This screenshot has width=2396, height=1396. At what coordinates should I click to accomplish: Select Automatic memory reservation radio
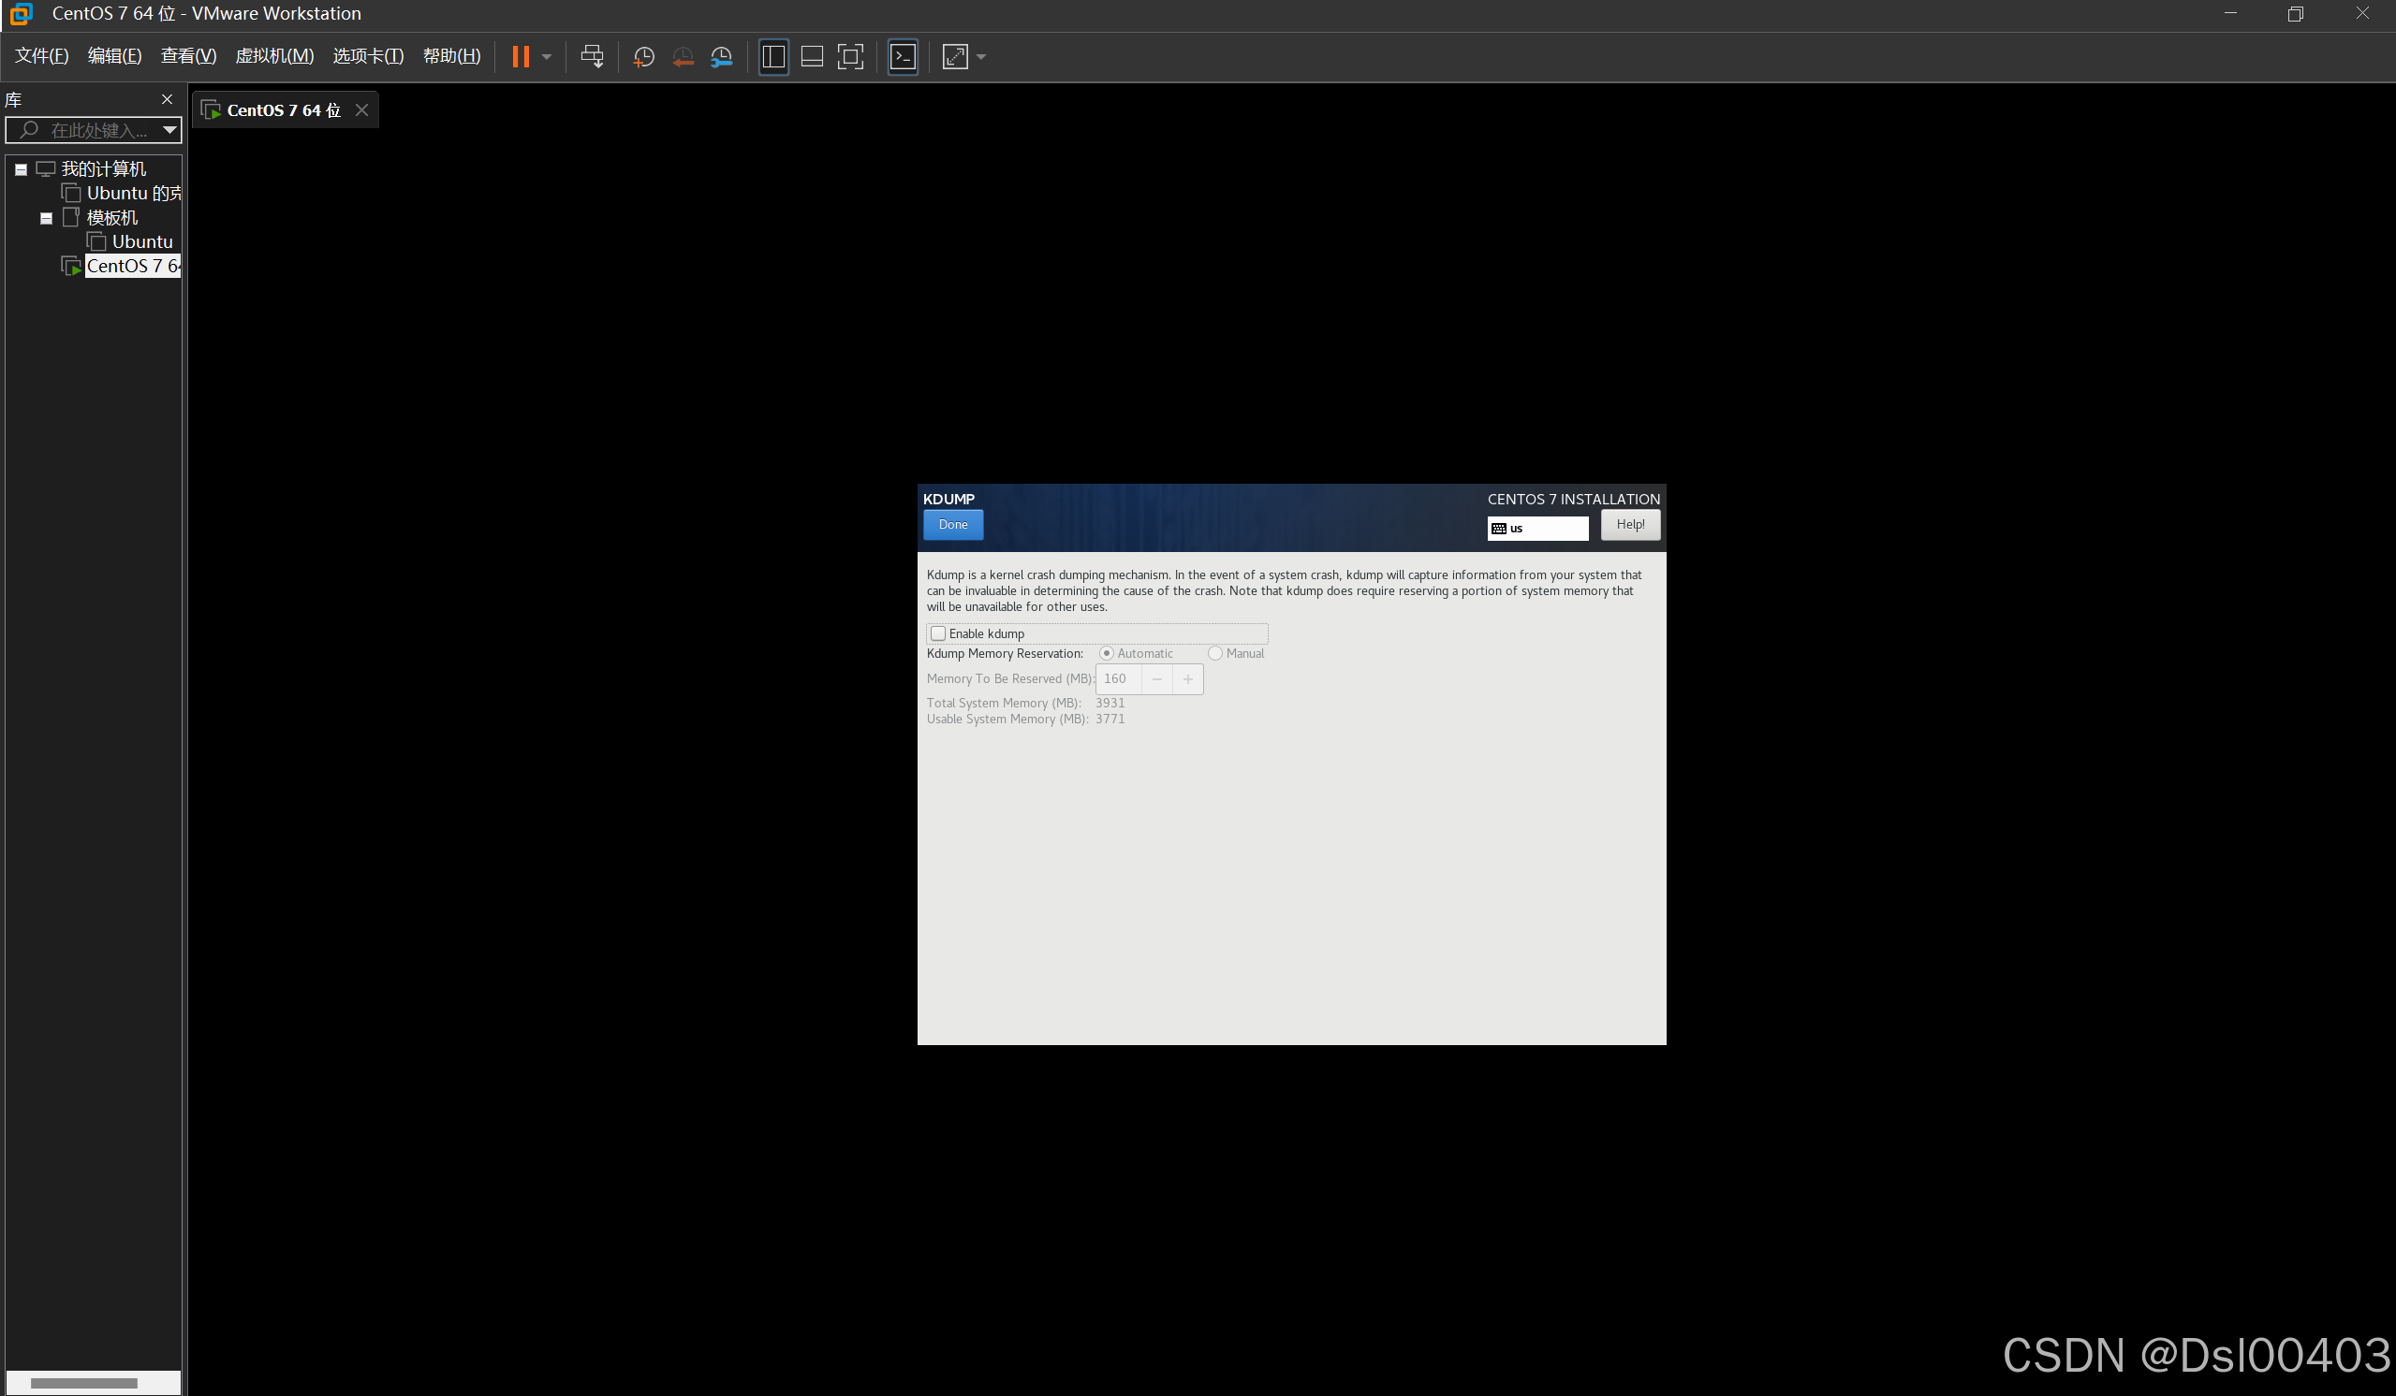click(1106, 654)
